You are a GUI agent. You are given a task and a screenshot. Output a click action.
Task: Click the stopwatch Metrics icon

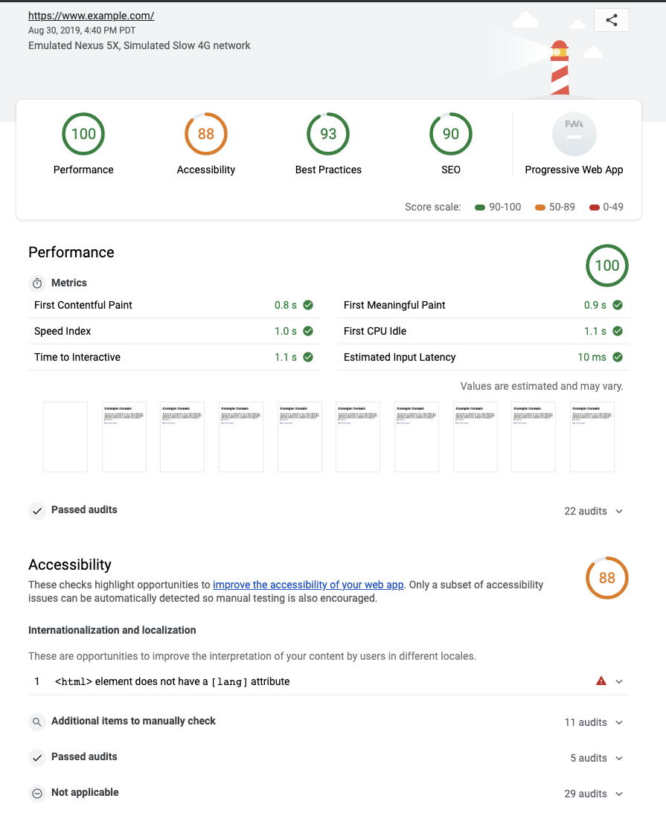37,283
